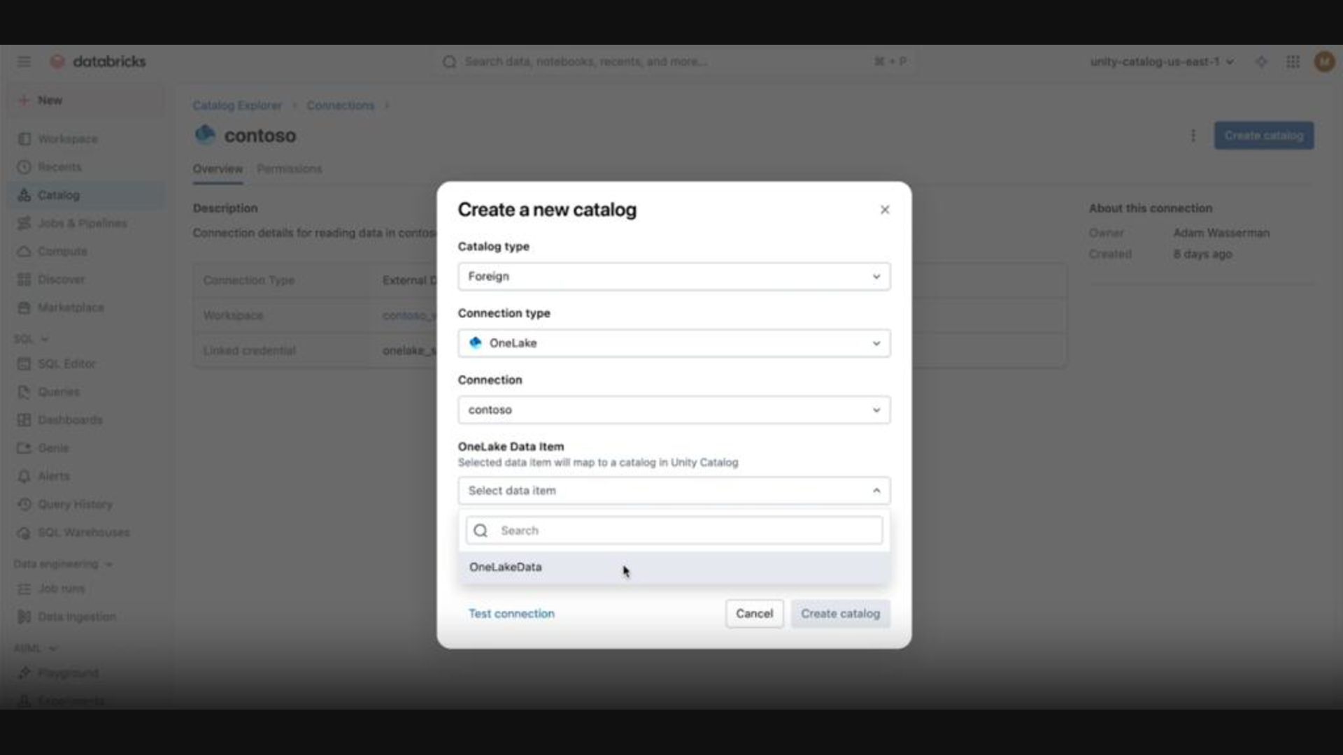Screen dimensions: 1343x755
Task: Click the hamburger menu icon
Action: pyautogui.click(x=24, y=62)
